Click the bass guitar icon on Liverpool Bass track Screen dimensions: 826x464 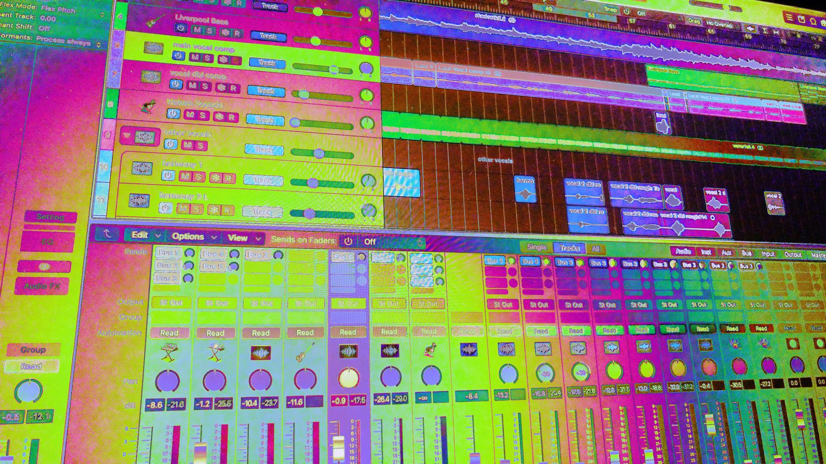click(156, 21)
